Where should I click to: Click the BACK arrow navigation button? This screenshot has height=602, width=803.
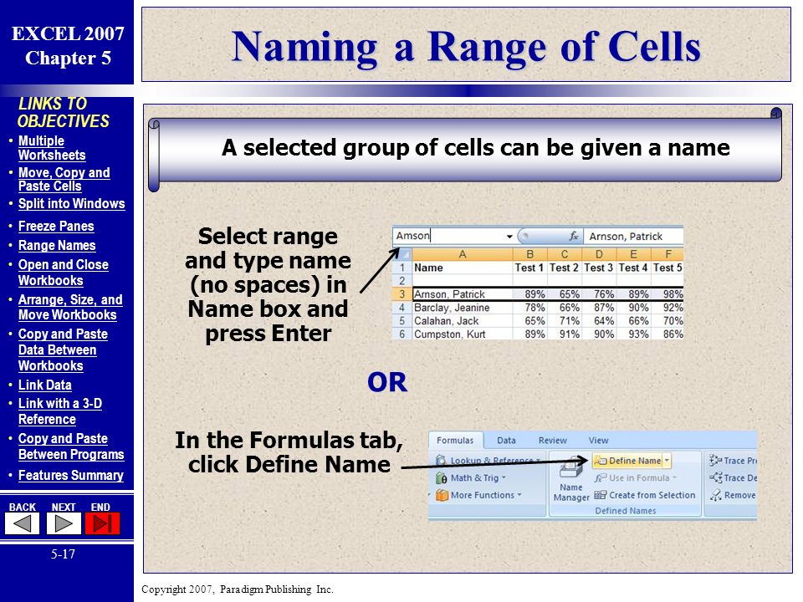coord(22,523)
